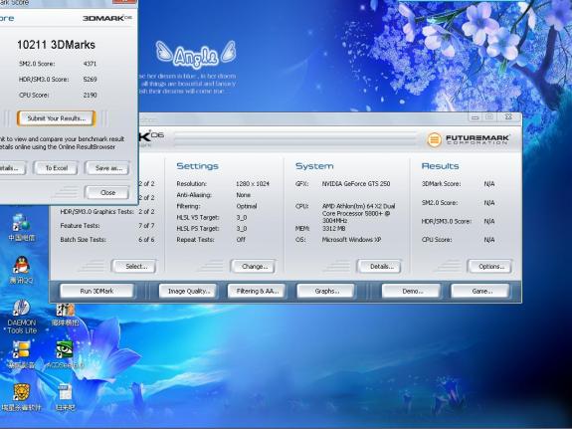Click OS text Microsoft Windows XP
Screen dimensions: 572x429
pyautogui.click(x=351, y=240)
